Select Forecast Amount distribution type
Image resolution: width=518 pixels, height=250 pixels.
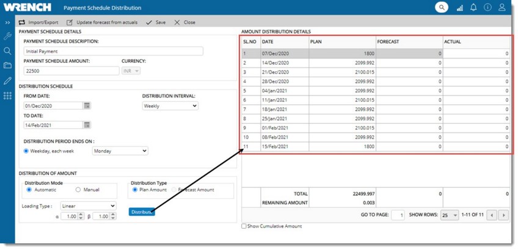coord(172,190)
